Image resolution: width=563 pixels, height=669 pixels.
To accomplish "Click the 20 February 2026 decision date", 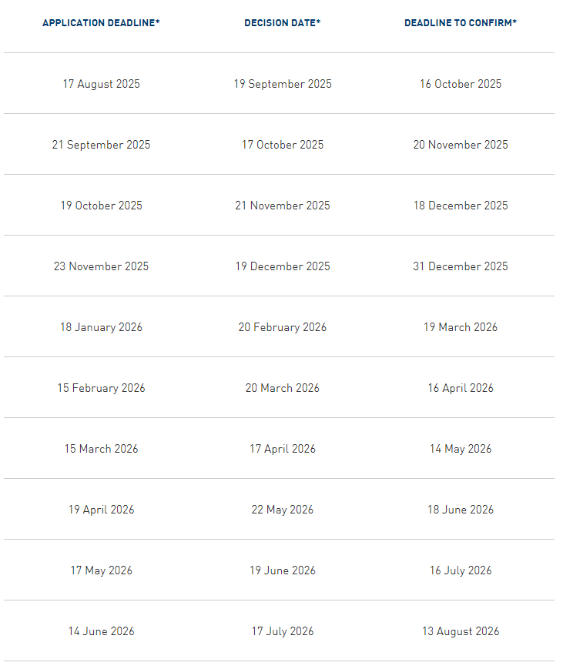I will pyautogui.click(x=282, y=327).
